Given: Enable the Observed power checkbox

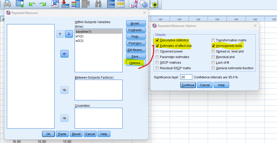Looking at the screenshot, I should pos(157,51).
